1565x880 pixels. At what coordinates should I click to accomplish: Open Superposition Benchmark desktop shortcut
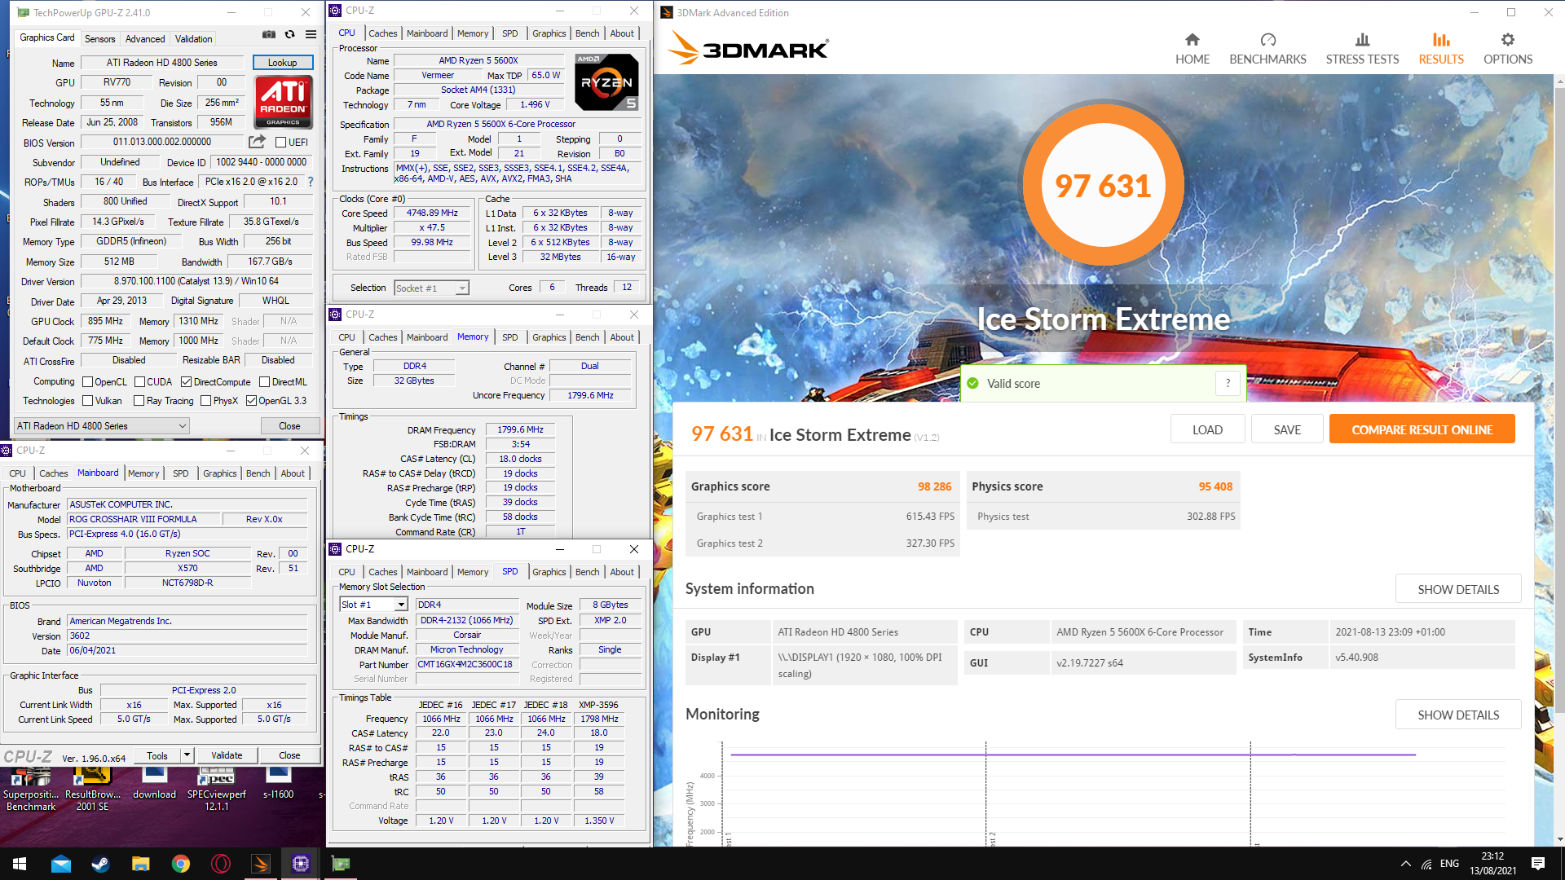31,787
